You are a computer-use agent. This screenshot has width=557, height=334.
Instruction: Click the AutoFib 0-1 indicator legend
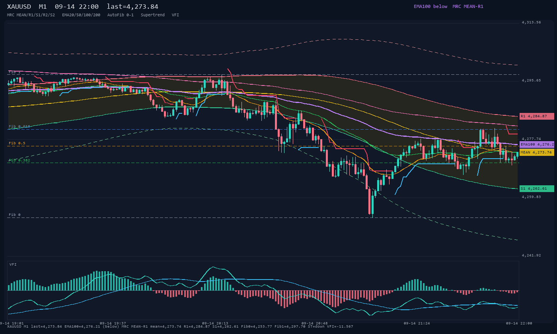point(121,15)
